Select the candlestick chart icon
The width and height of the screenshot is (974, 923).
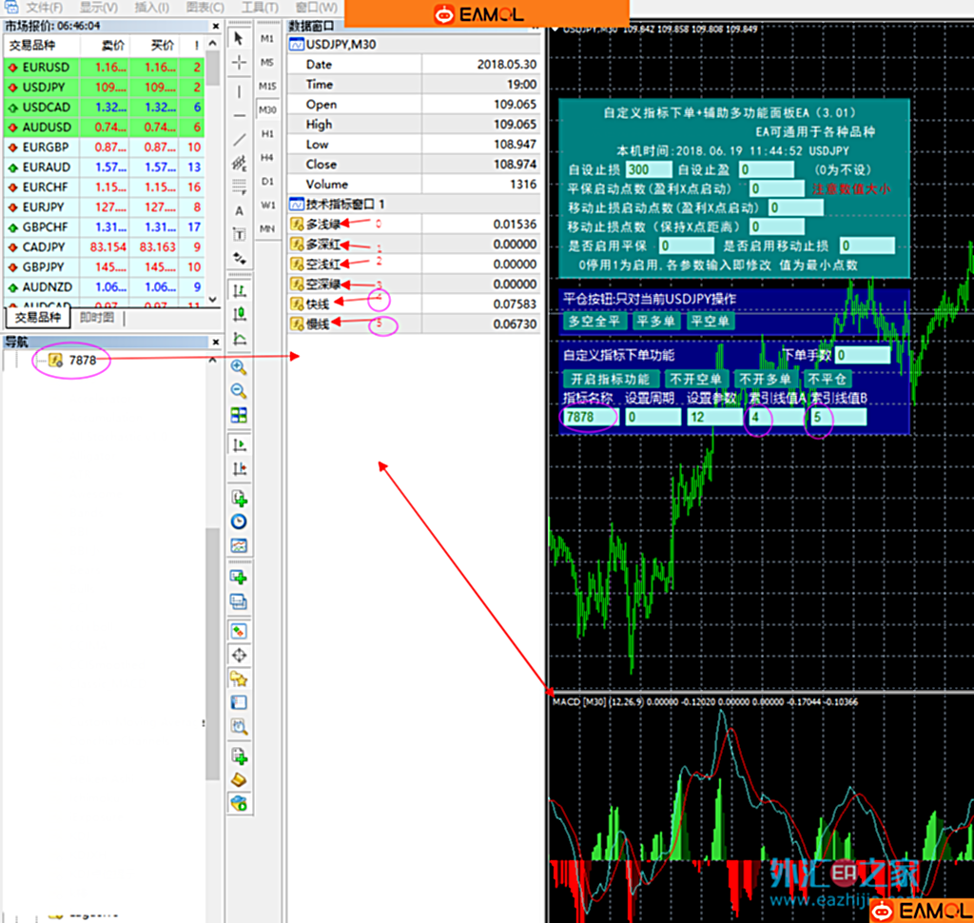(x=239, y=314)
